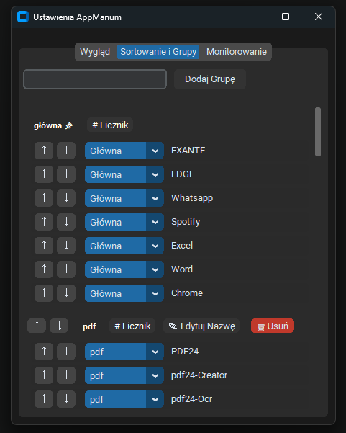Click the Chrome app name

coord(187,293)
